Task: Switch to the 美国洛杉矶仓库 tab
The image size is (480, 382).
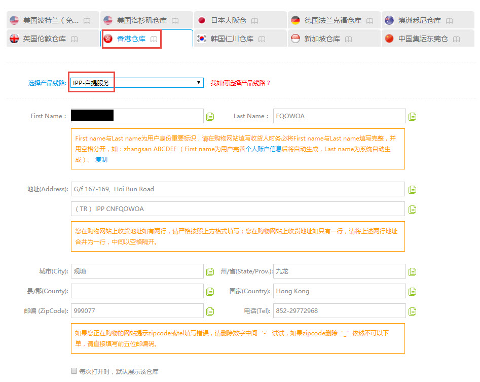Action: (146, 20)
